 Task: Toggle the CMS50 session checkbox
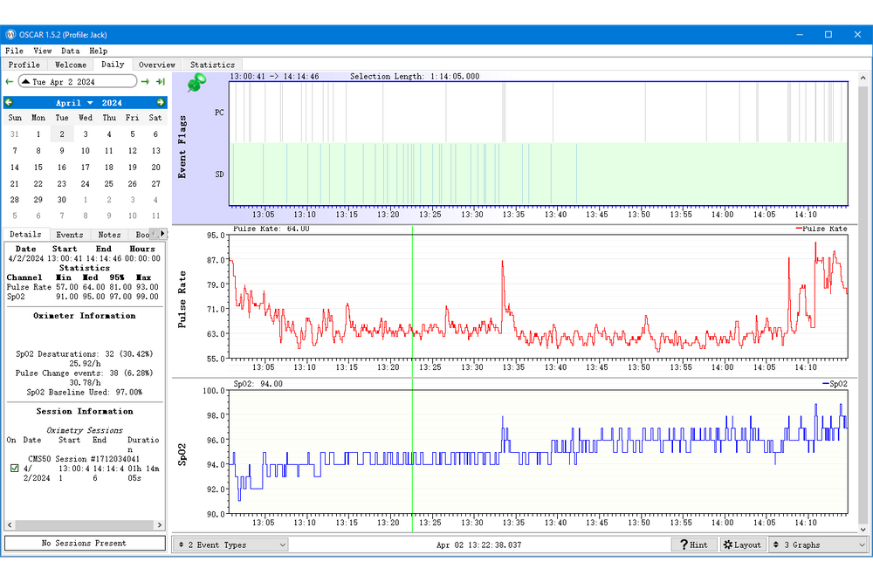(15, 468)
